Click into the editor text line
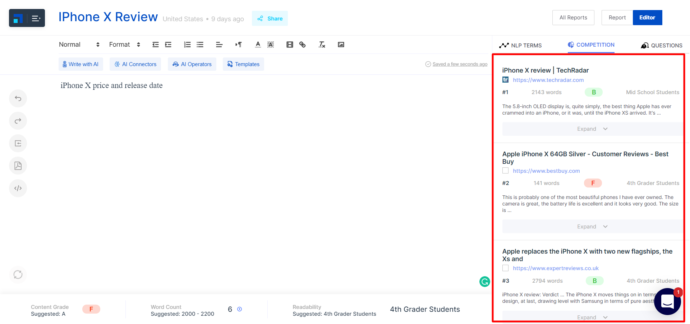 coord(111,85)
